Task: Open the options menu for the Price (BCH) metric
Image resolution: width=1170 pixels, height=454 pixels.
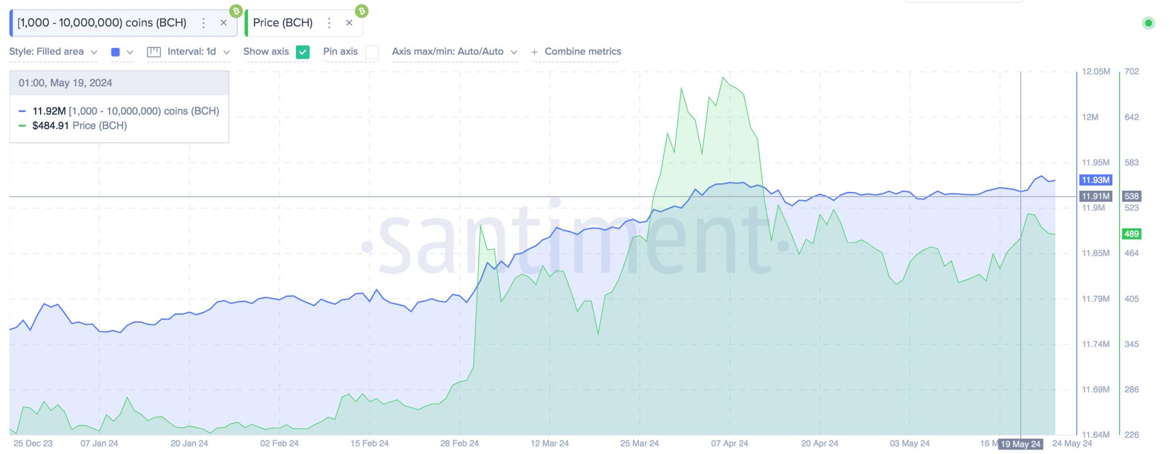Action: tap(329, 23)
